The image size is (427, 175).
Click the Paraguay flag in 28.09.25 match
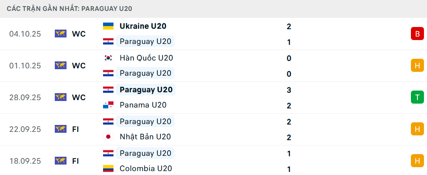(x=108, y=90)
